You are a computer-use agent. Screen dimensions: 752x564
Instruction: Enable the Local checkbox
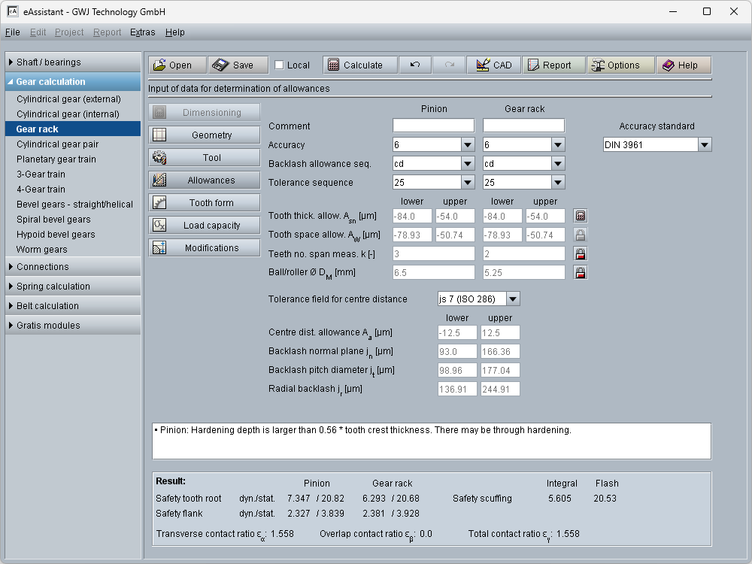280,65
